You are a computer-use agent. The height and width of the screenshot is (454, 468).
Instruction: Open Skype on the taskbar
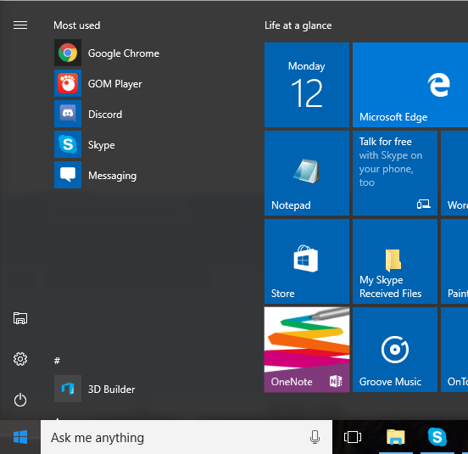coord(437,437)
